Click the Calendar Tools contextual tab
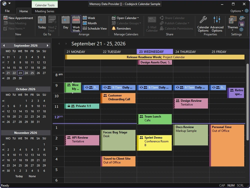This screenshot has width=250, height=188. (45, 5)
